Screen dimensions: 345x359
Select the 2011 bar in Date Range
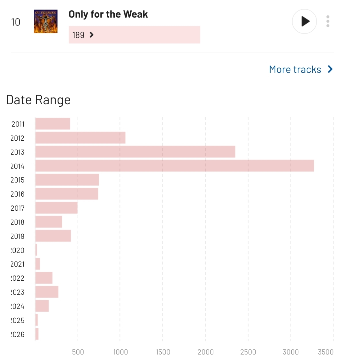coord(53,124)
